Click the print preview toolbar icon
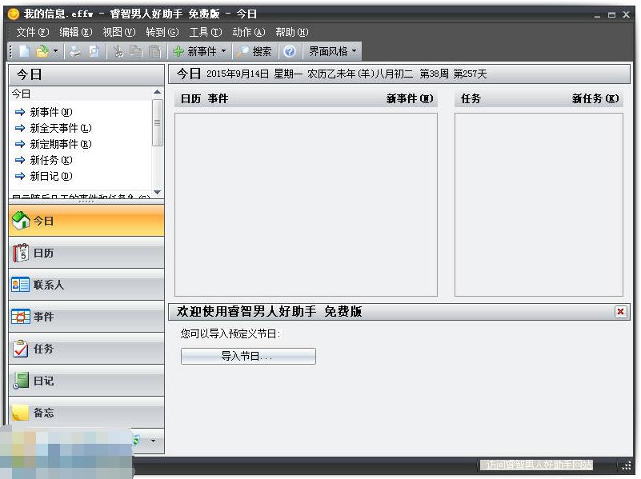This screenshot has height=479, width=641. (x=94, y=51)
